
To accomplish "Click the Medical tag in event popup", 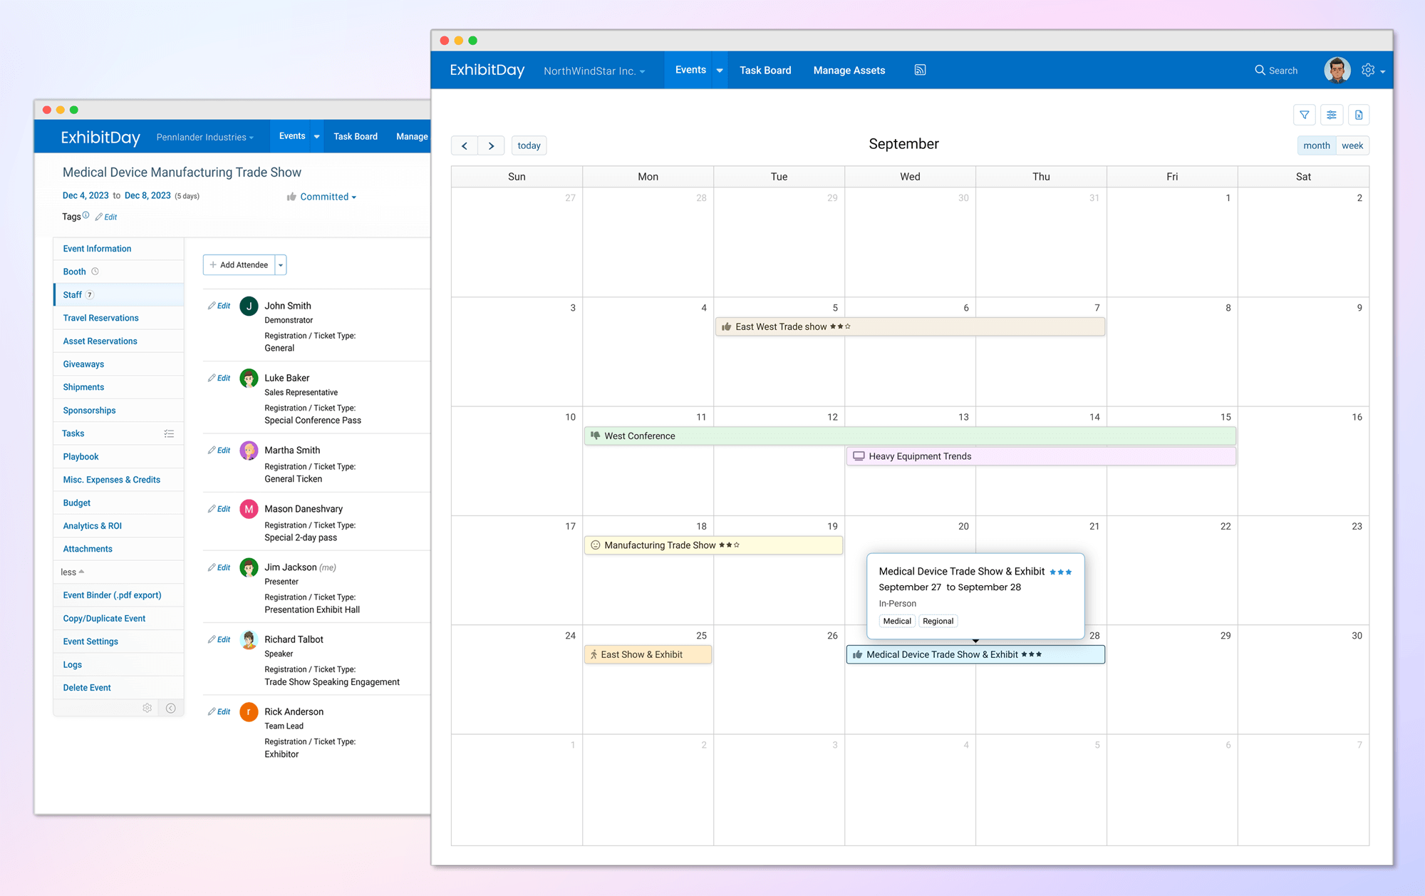I will tap(897, 621).
